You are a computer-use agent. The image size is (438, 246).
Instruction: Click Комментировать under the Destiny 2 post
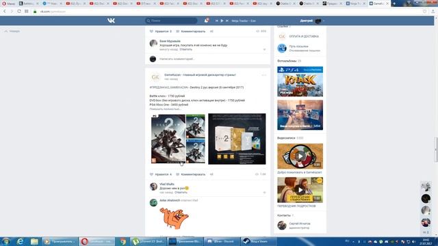[191, 174]
